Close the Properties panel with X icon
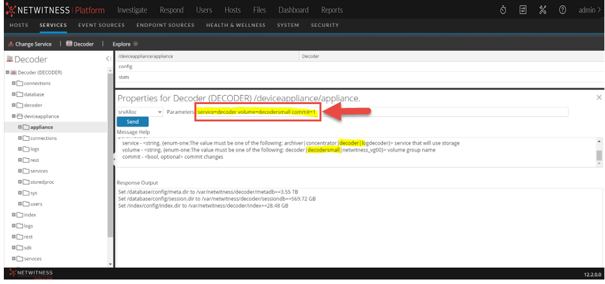Viewport: 605px width, 284px height. coord(599,98)
